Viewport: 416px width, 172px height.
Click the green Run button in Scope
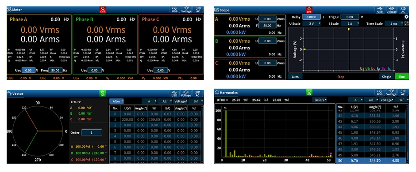pos(402,77)
